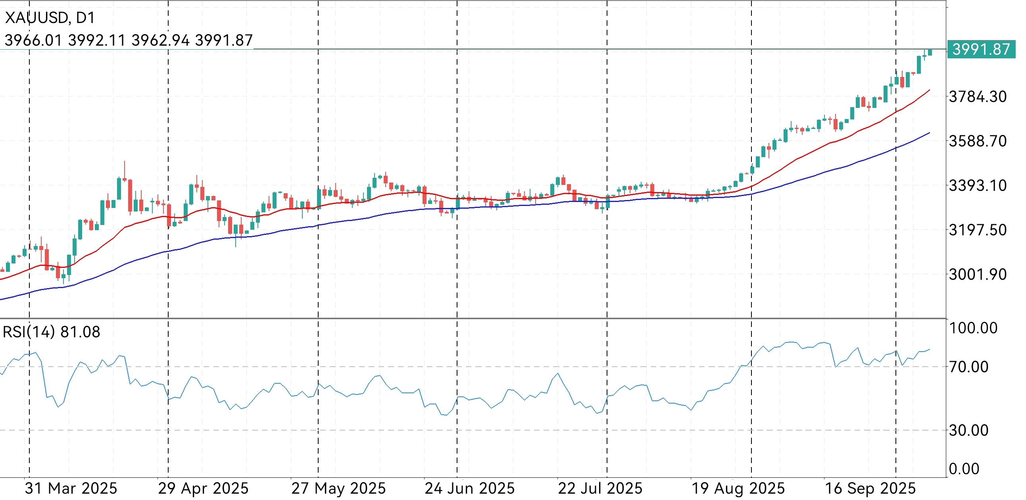
Task: Select the 19 Aug 2025 date label
Action: (x=738, y=488)
